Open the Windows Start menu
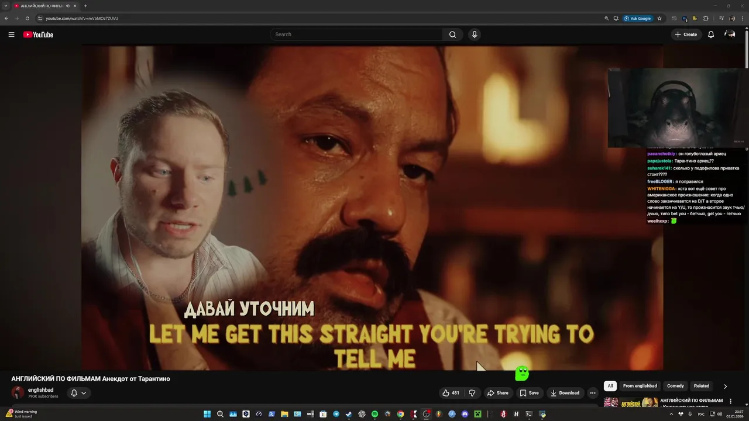 pyautogui.click(x=207, y=414)
